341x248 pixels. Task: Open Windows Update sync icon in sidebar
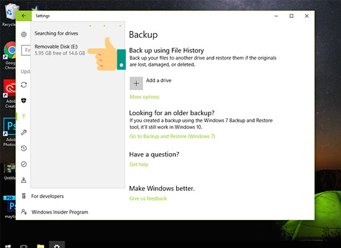click(x=24, y=84)
